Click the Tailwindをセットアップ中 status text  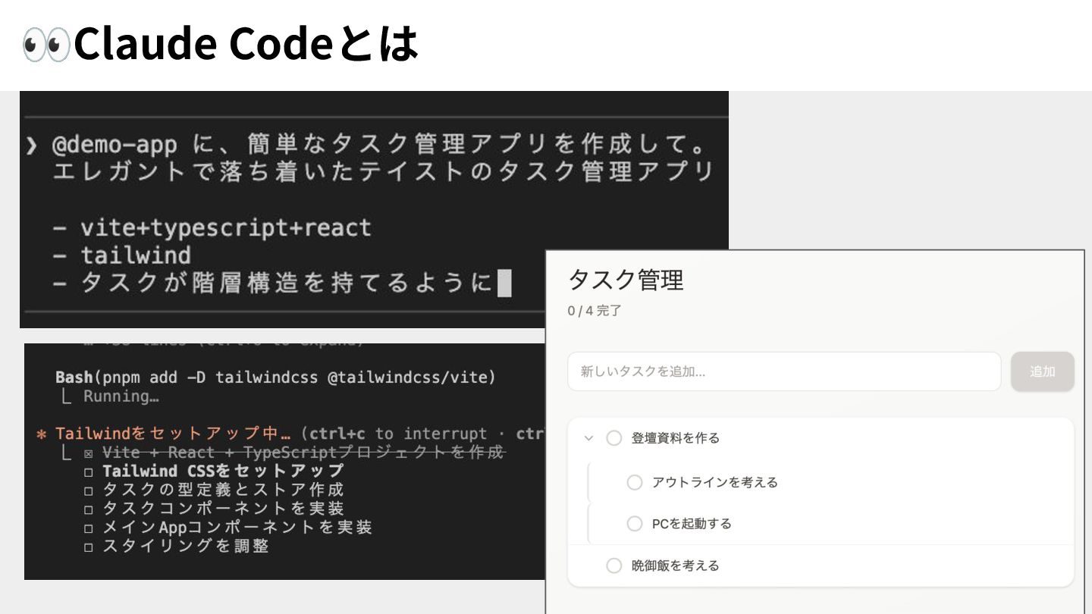(x=173, y=434)
